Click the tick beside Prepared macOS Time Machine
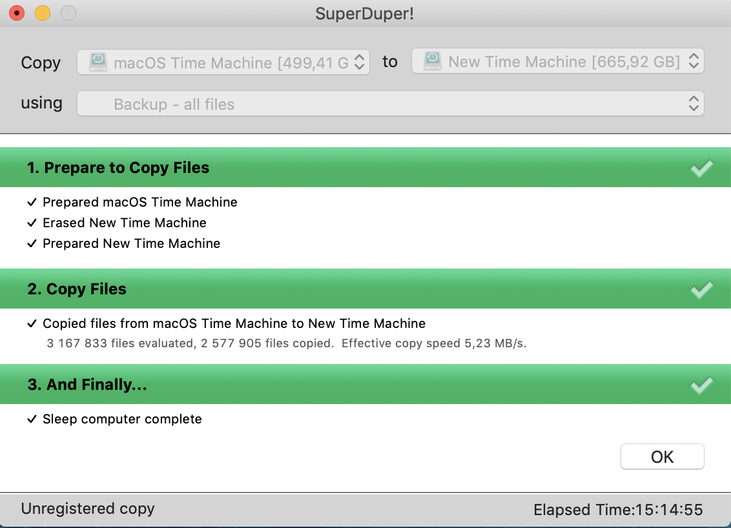This screenshot has height=528, width=731. coord(32,202)
